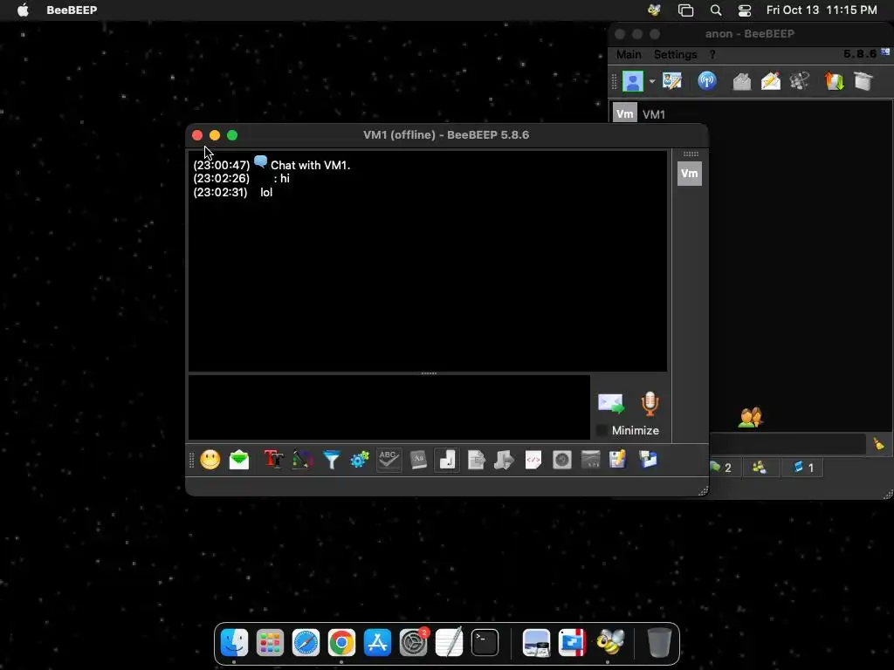This screenshot has height=670, width=894.
Task: Click the gray box icon in main toolbar
Action: [863, 81]
